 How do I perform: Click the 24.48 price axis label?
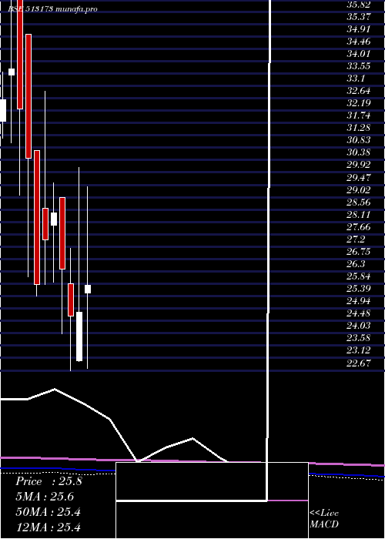click(359, 313)
